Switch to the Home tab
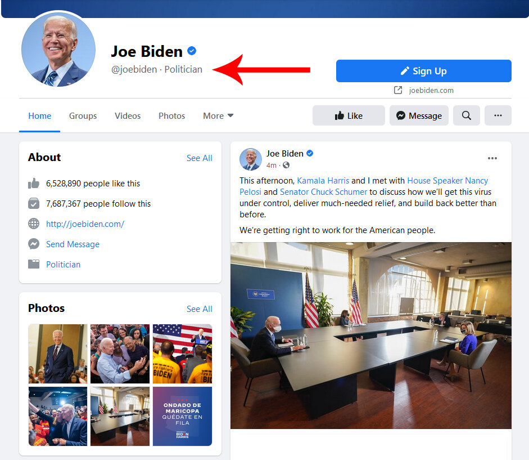This screenshot has width=529, height=460. (x=39, y=116)
